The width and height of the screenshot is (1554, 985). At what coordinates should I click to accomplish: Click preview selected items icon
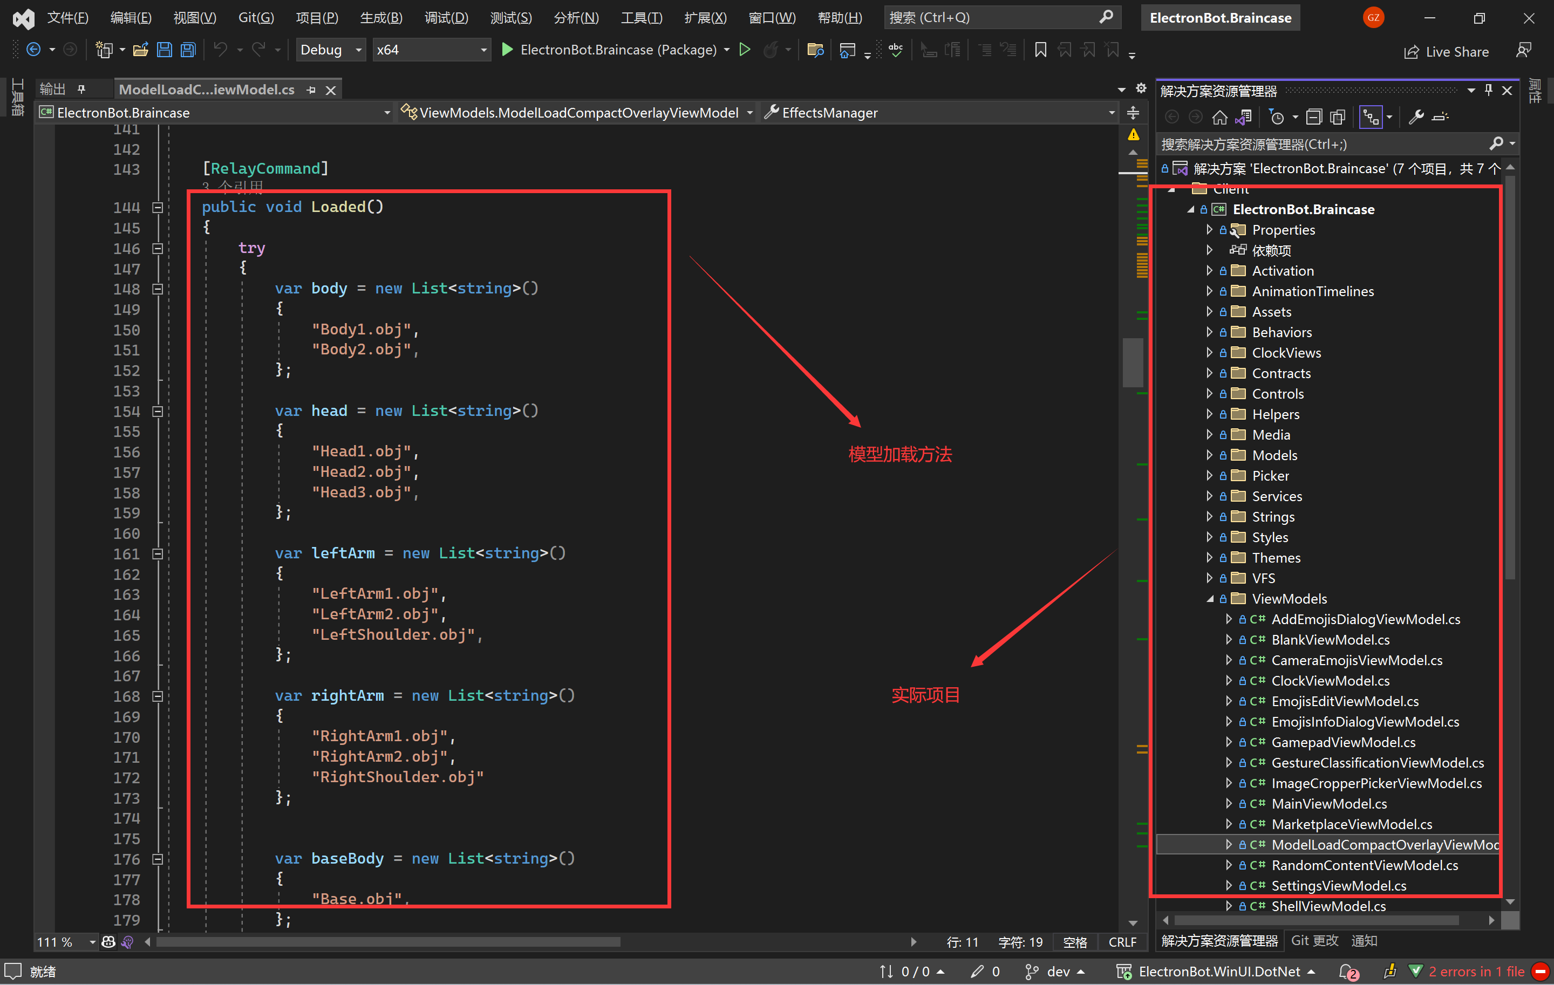tap(1440, 117)
